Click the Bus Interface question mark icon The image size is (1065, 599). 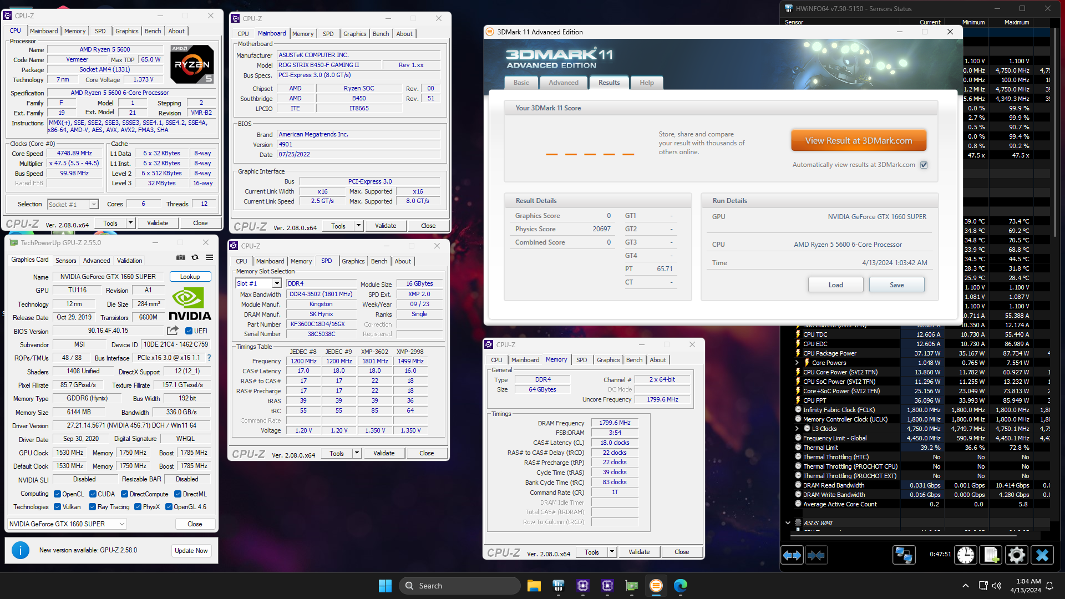[x=209, y=358]
